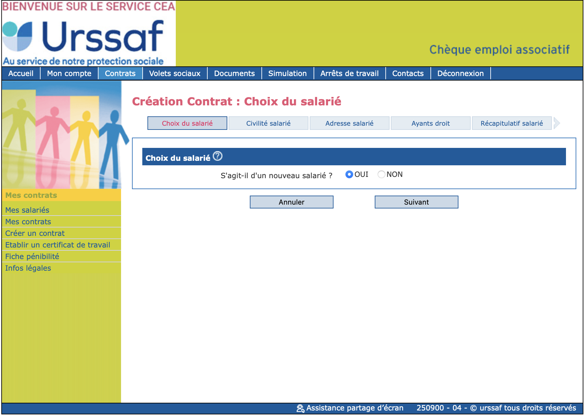Screen dimensions: 584x415
Task: Switch to Civilité salarié step tab
Action: click(x=268, y=123)
